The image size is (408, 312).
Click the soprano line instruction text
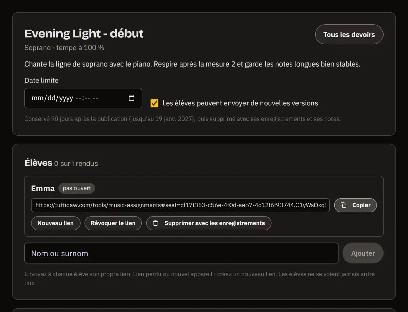pyautogui.click(x=192, y=64)
